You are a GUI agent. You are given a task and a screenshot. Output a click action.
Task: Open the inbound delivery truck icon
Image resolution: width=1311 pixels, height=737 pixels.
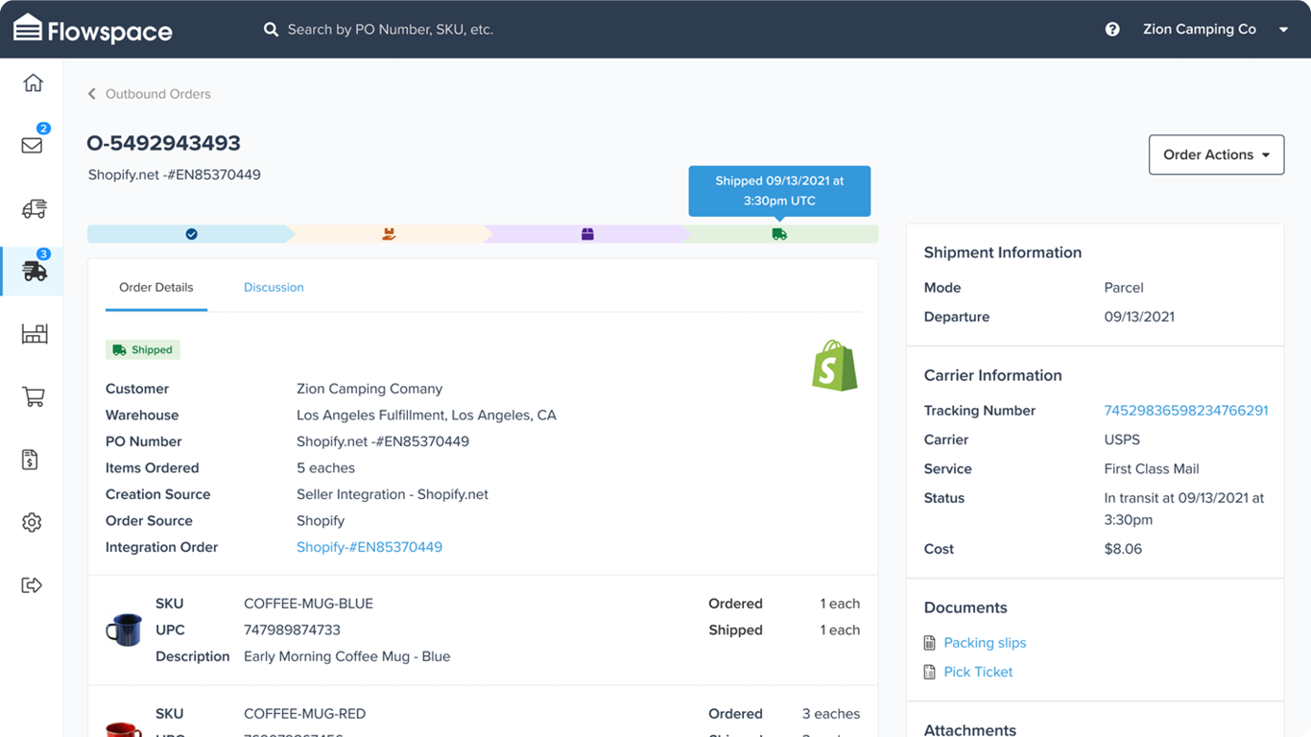[34, 208]
